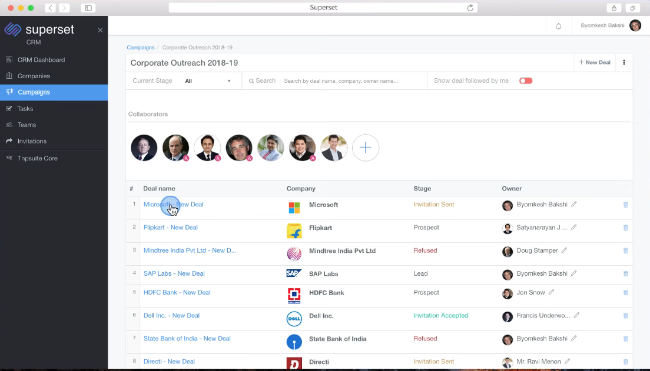
Task: Edit owner pencil next to Mr. Ravi Menon
Action: click(x=567, y=362)
